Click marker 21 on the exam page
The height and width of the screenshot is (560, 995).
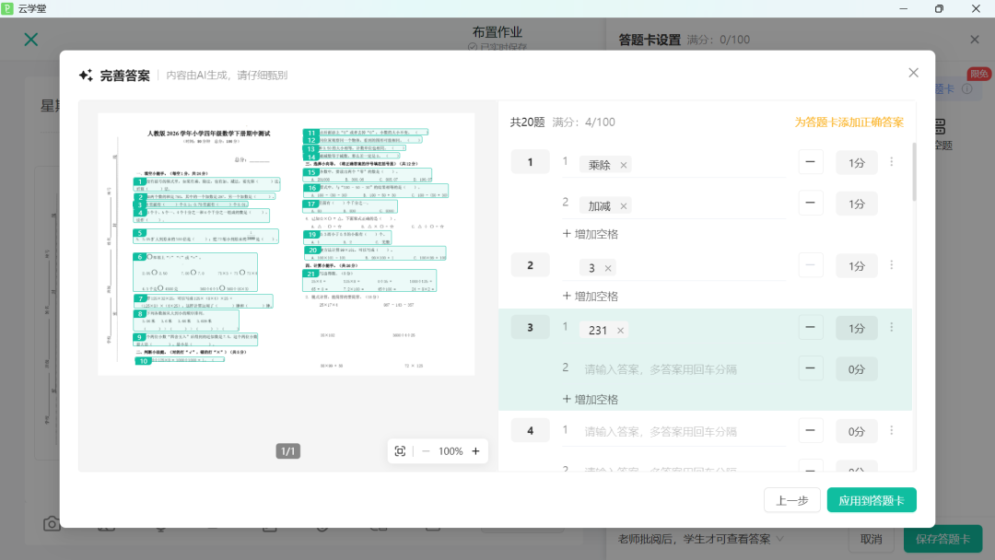tap(310, 274)
